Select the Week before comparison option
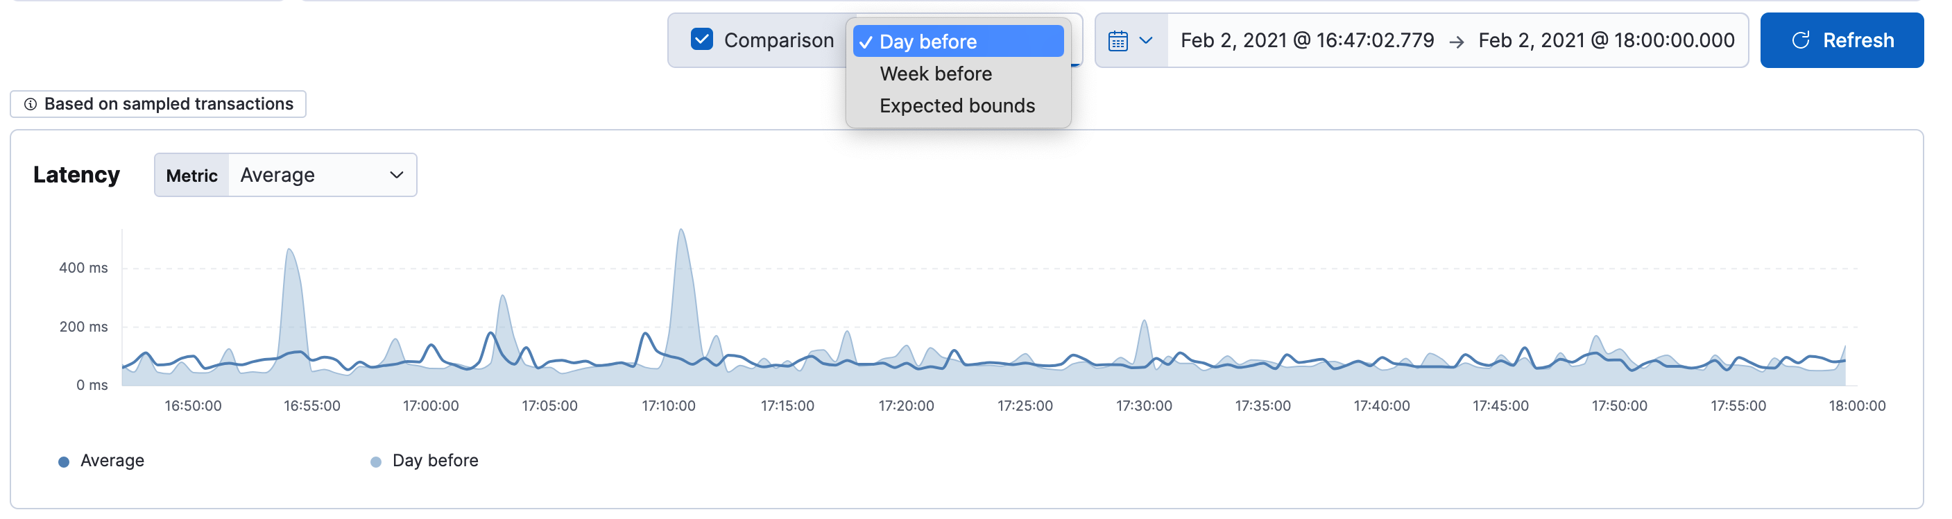The height and width of the screenshot is (519, 1952). (x=935, y=73)
